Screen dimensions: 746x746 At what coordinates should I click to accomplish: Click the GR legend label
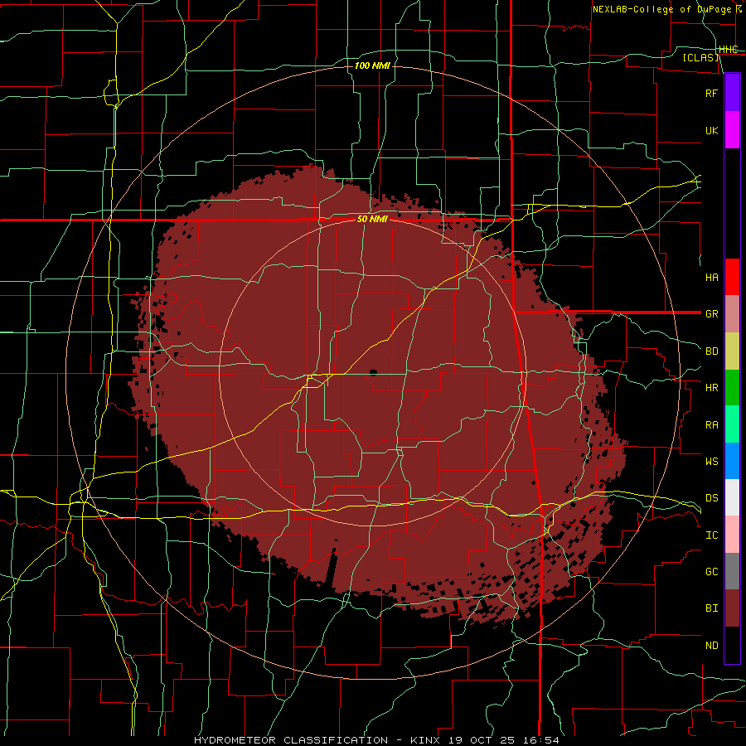click(712, 314)
